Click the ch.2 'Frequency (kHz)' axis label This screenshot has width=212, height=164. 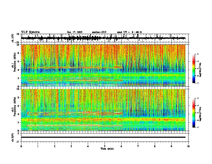tap(15, 107)
